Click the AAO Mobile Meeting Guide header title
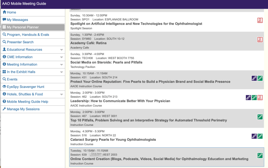The height and width of the screenshot is (168, 268). [x=24, y=4]
